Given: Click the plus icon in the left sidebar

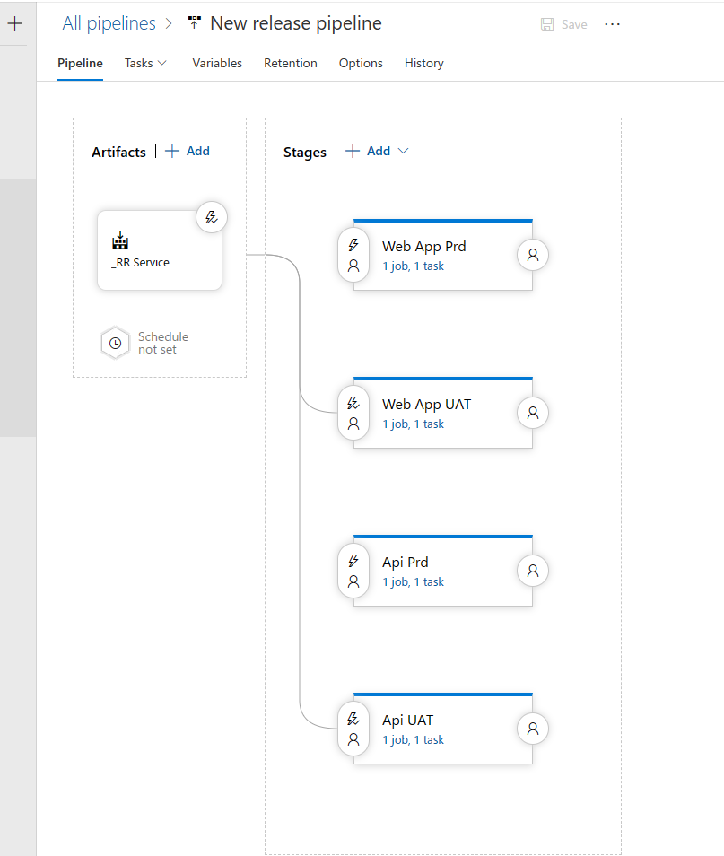Looking at the screenshot, I should 13,22.
